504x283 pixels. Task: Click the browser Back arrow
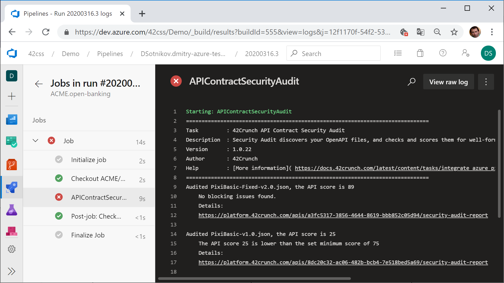[x=12, y=32]
